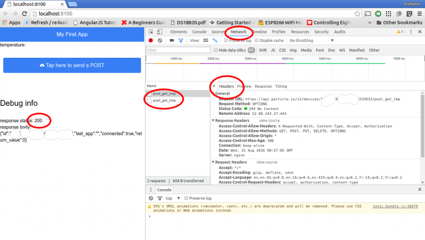
Task: Click the warning count indicator
Action: click(400, 32)
